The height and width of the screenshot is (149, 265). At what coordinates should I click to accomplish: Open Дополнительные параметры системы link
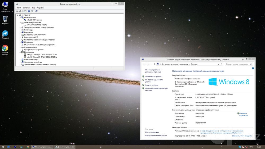[156, 89]
